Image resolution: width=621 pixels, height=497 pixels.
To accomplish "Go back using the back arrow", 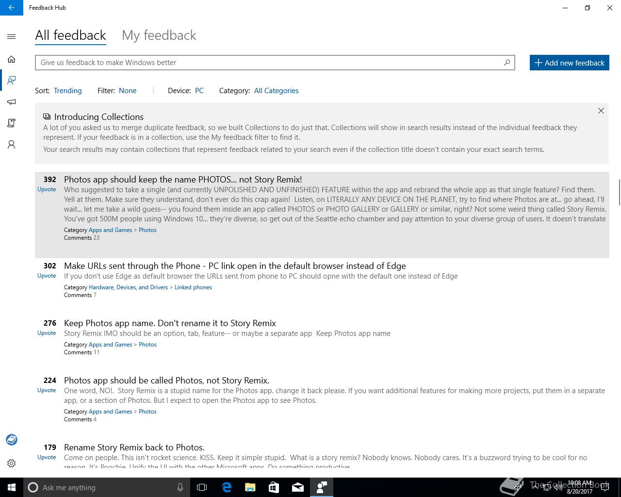I will (x=11, y=8).
